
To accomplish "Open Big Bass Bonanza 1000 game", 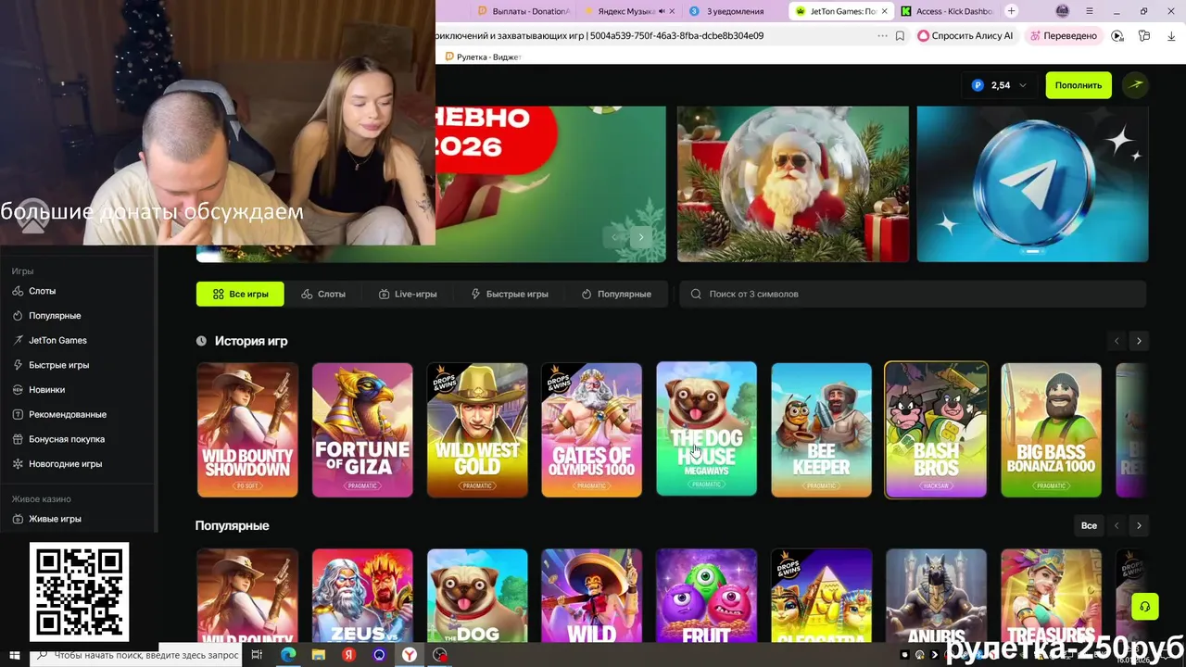I will point(1052,430).
